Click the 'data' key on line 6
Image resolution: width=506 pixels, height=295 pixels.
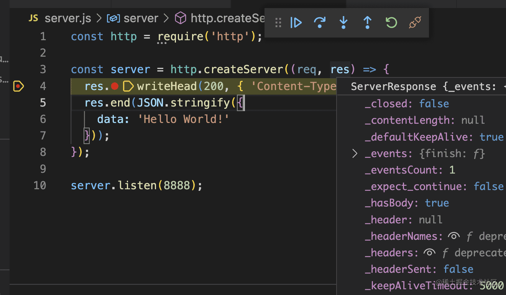[110, 119]
